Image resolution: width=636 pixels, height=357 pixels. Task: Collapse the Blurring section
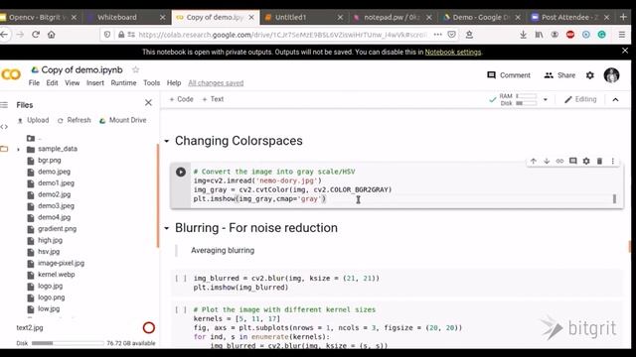[x=166, y=228]
